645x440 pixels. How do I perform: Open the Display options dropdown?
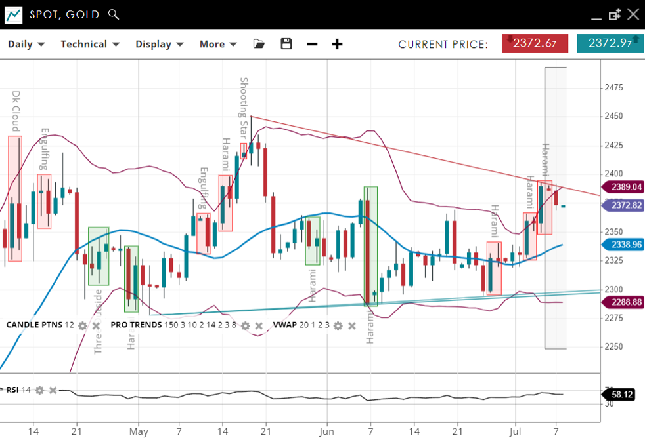(160, 44)
